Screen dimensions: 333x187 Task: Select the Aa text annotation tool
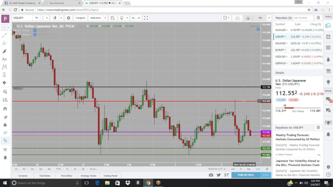pyautogui.click(x=4, y=59)
